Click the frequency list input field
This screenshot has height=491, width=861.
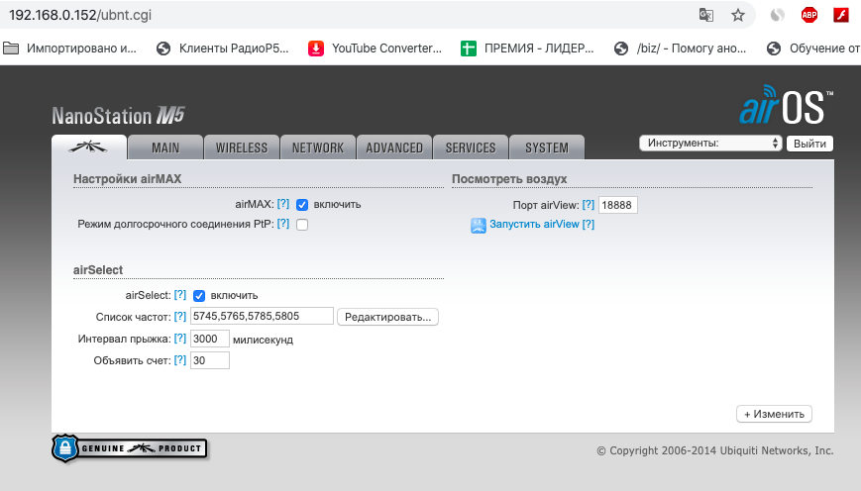pos(262,316)
